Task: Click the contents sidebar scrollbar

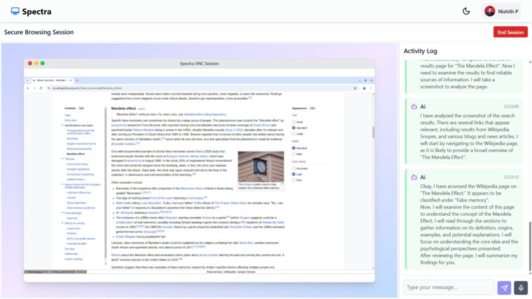Action: 106,183
